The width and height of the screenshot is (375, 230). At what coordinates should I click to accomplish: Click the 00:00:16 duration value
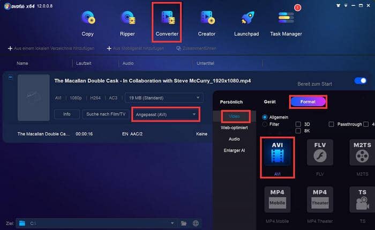pyautogui.click(x=84, y=134)
